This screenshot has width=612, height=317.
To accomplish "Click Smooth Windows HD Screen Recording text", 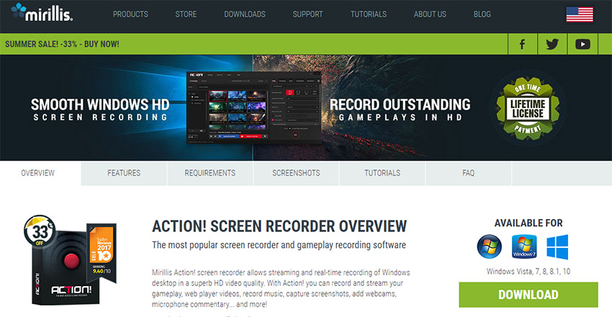I will pos(100,110).
